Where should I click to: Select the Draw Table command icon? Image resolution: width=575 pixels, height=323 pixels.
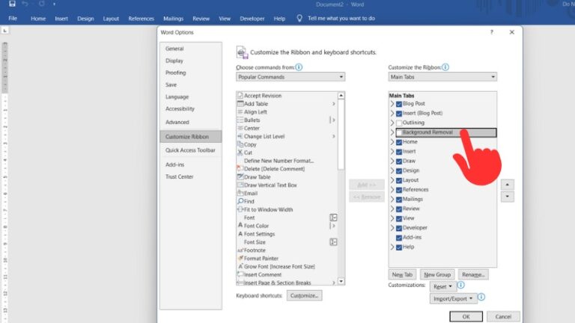tap(240, 177)
